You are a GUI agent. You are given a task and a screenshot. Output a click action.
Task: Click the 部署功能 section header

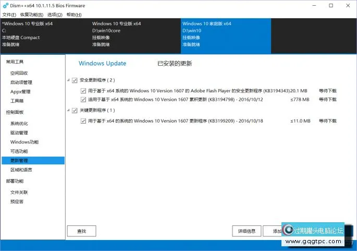pos(15,181)
